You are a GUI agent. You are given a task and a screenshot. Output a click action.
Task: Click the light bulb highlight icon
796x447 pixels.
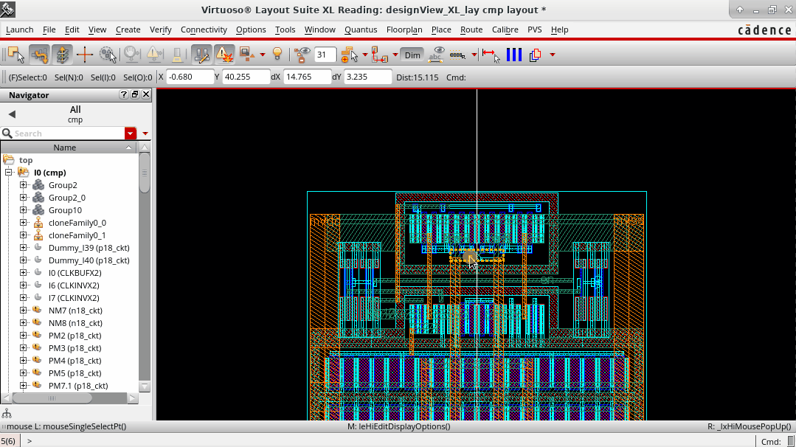277,55
